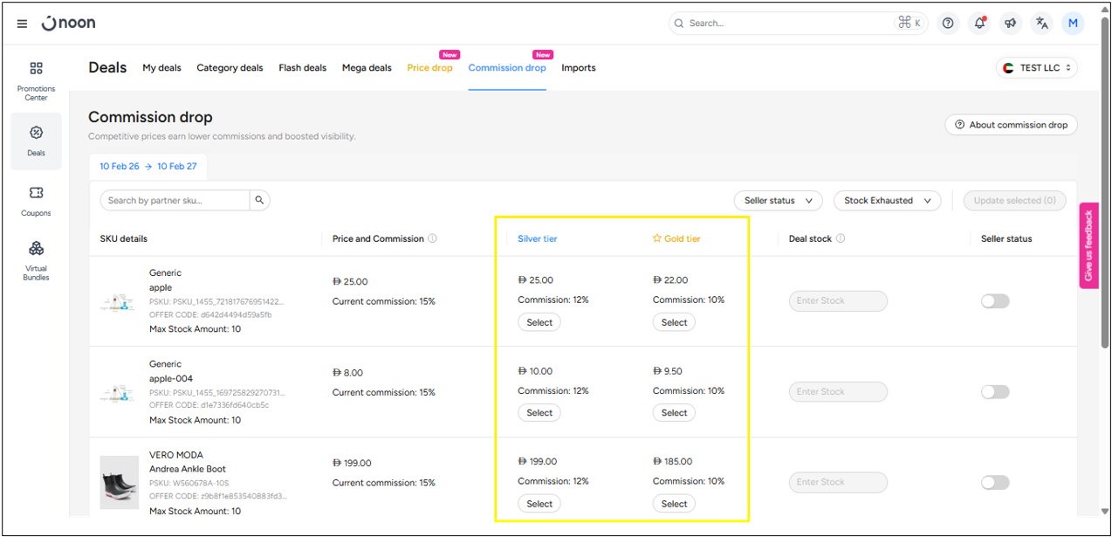Click the About commission drop button
Screen dimensions: 1112x537
pos(1011,125)
